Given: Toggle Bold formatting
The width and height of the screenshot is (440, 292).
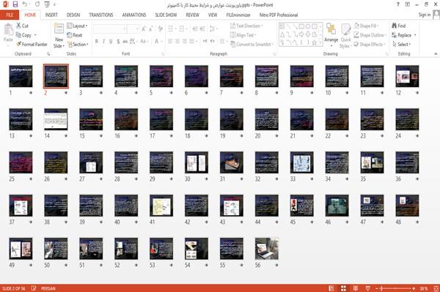Looking at the screenshot, I should coord(97,42).
